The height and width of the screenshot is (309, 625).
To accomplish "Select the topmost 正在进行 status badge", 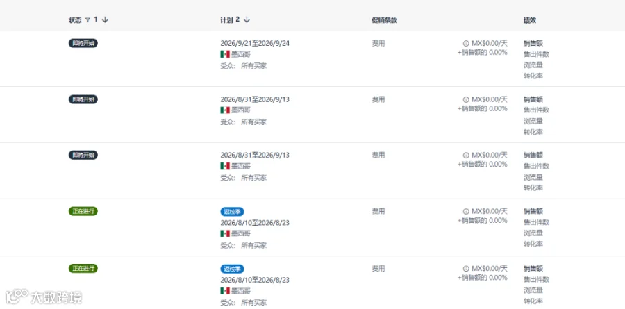I will [x=83, y=211].
